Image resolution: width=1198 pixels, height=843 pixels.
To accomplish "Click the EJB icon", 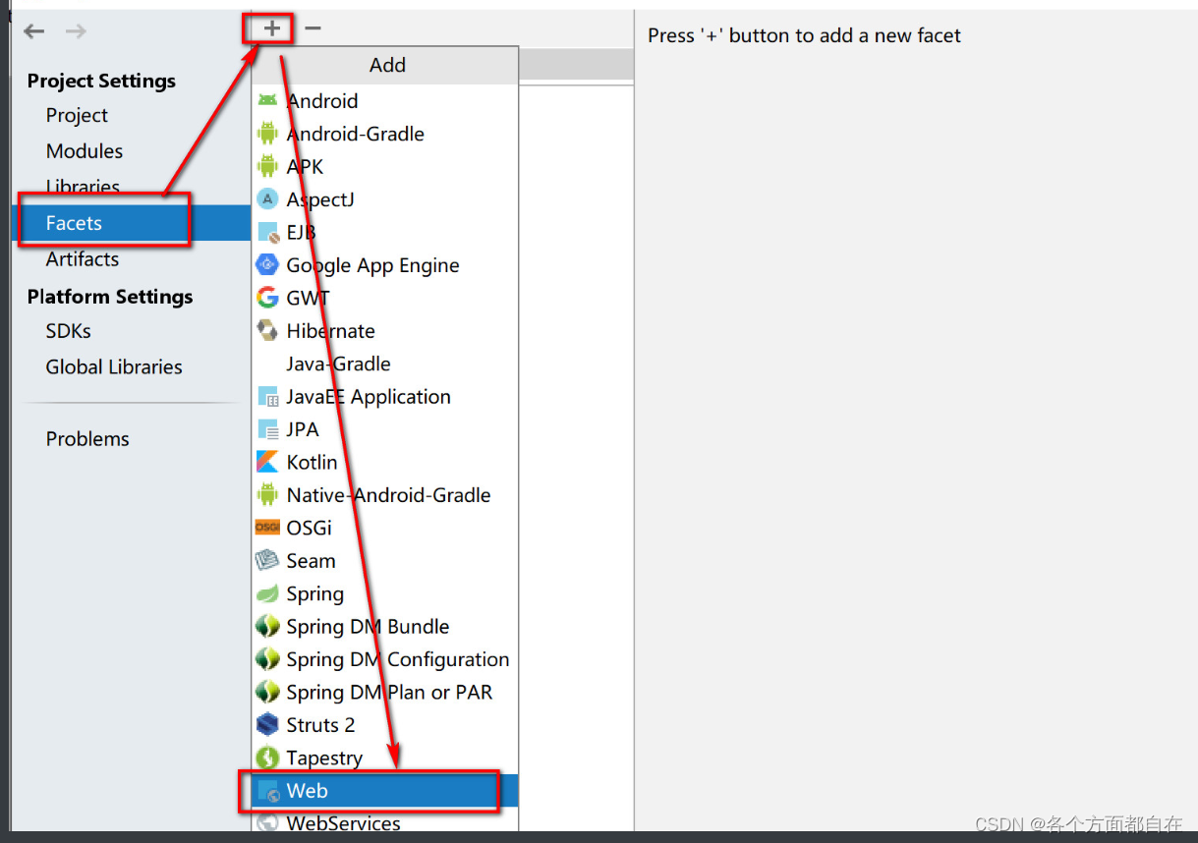I will (x=267, y=232).
